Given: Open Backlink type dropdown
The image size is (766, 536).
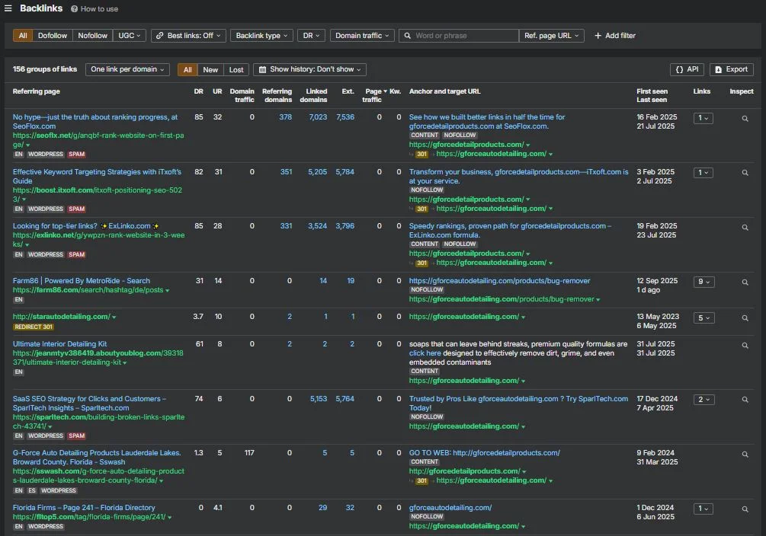Looking at the screenshot, I should click(x=261, y=36).
